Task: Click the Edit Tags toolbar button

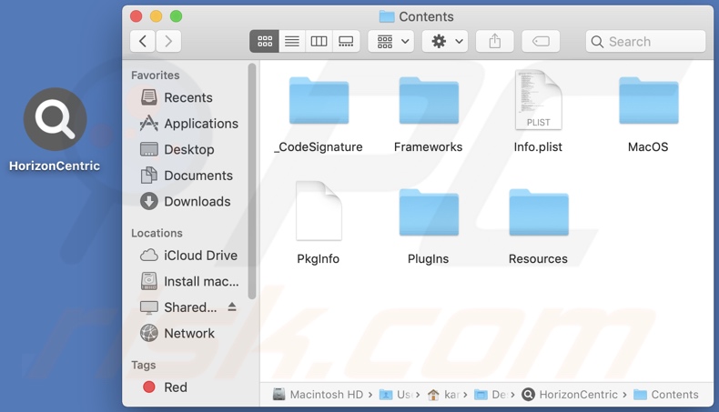Action: tap(541, 41)
